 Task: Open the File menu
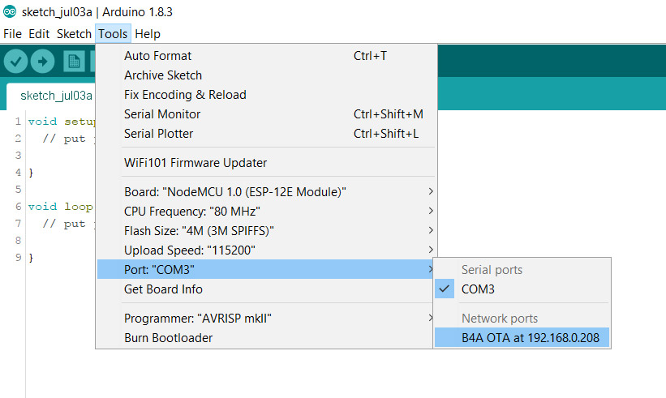12,34
